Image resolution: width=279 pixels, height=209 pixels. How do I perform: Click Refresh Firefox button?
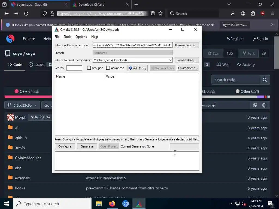pyautogui.click(x=235, y=25)
